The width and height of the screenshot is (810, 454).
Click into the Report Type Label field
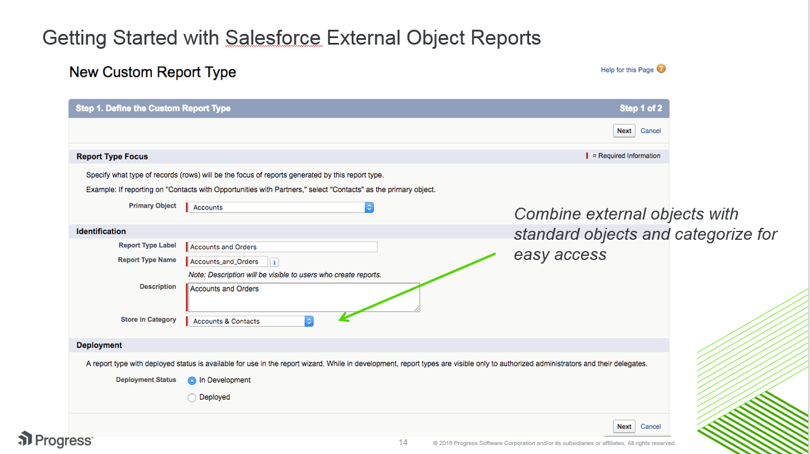[x=283, y=247]
